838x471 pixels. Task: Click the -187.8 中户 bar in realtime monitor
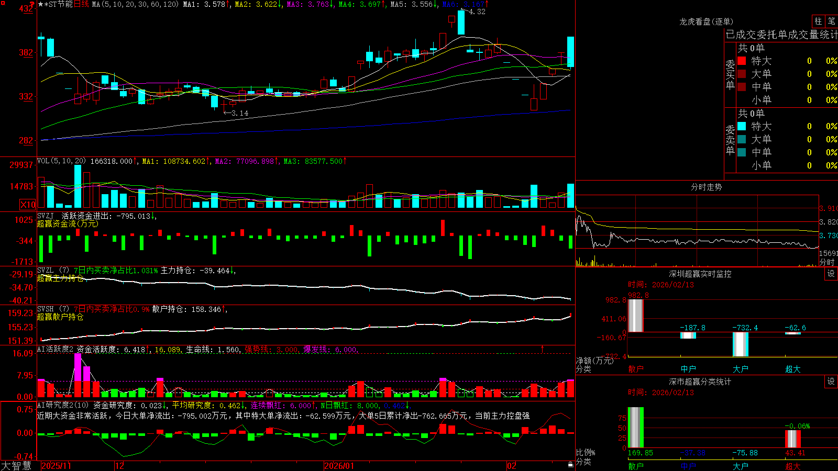(688, 335)
